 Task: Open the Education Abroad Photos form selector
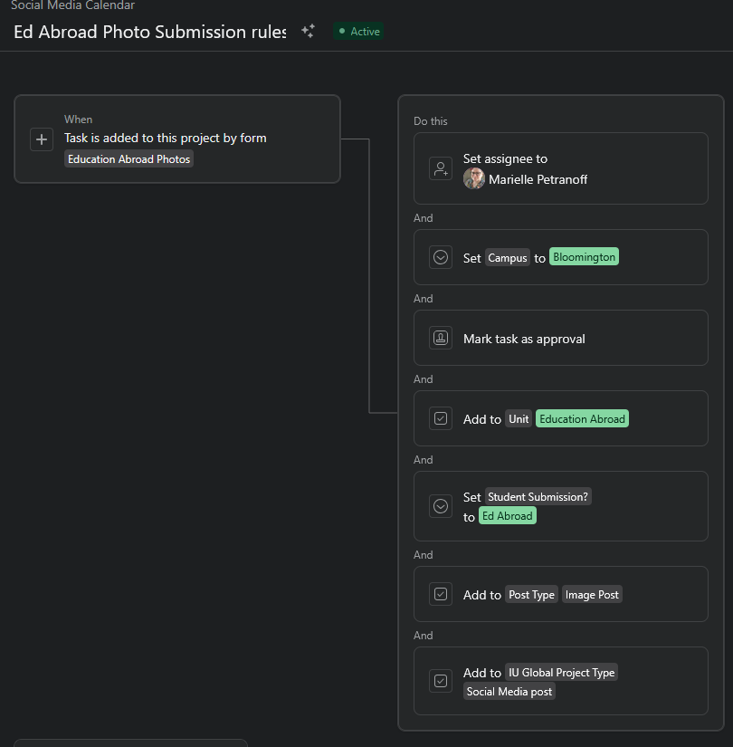[x=129, y=158]
